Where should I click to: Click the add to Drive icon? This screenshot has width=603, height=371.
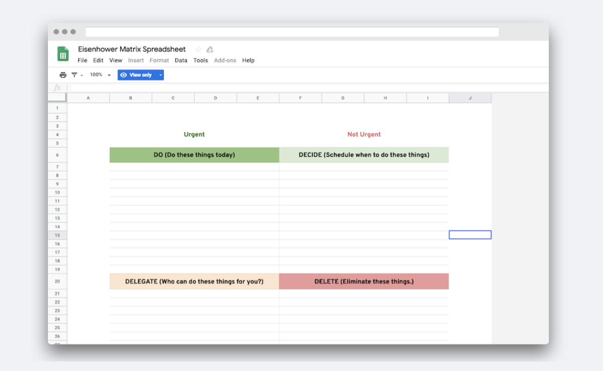pyautogui.click(x=210, y=49)
